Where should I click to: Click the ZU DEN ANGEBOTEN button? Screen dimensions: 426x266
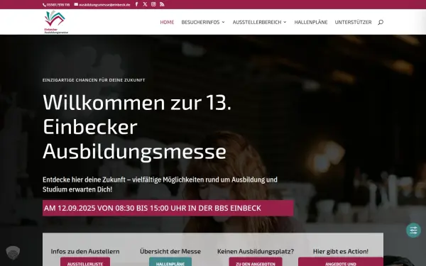pyautogui.click(x=256, y=262)
